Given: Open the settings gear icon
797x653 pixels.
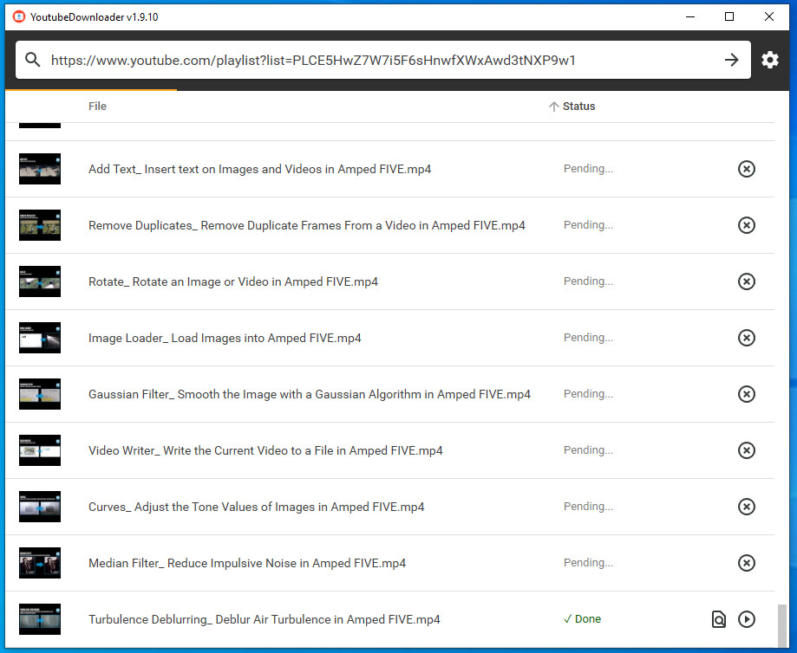Looking at the screenshot, I should (x=769, y=60).
